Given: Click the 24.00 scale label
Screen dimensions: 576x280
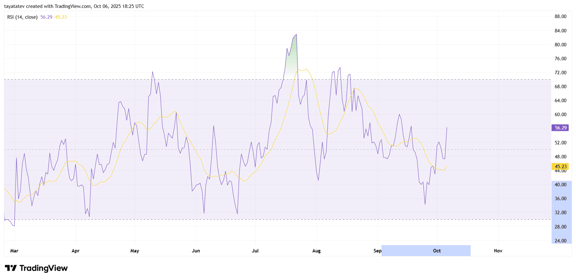Looking at the screenshot, I should pos(560,241).
